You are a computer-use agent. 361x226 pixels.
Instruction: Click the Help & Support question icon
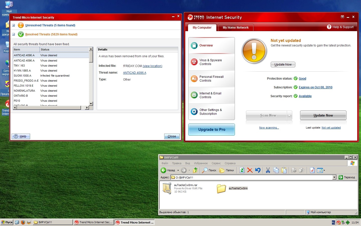pos(329,27)
